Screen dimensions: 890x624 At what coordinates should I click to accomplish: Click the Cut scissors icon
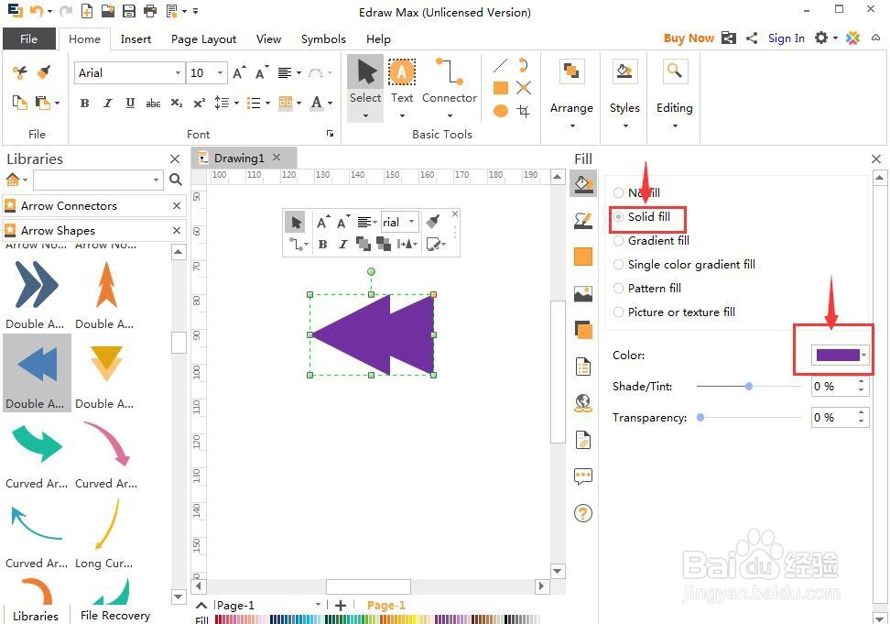coord(20,72)
